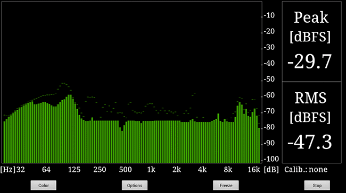Click the 2k frequency axis label
Viewport: 346px width, 193px height.
click(x=177, y=170)
